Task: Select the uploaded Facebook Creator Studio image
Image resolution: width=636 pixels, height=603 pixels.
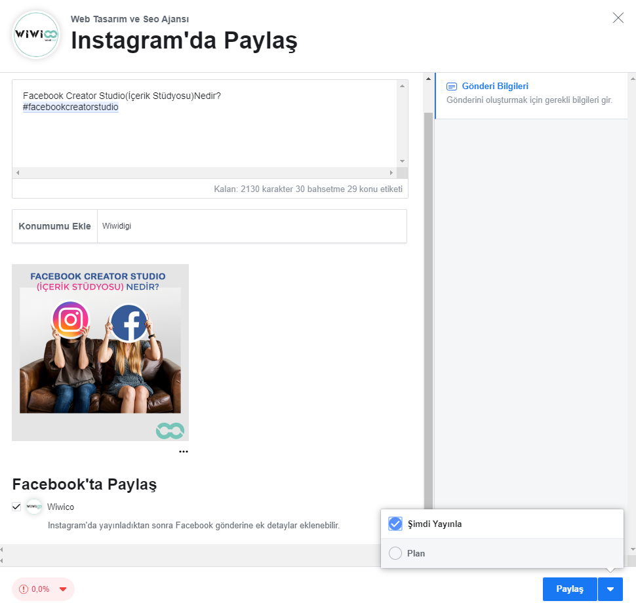Action: [100, 352]
